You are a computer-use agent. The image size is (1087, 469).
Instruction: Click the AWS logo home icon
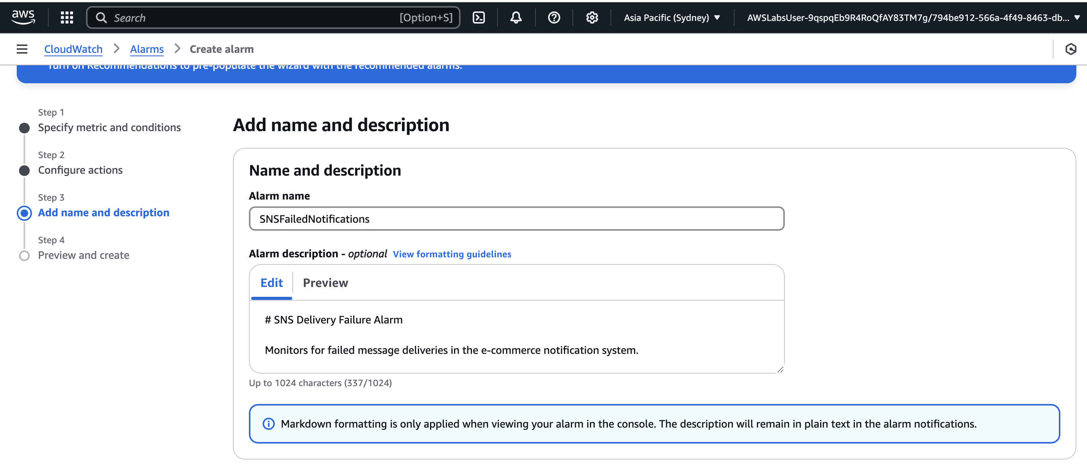pos(23,17)
